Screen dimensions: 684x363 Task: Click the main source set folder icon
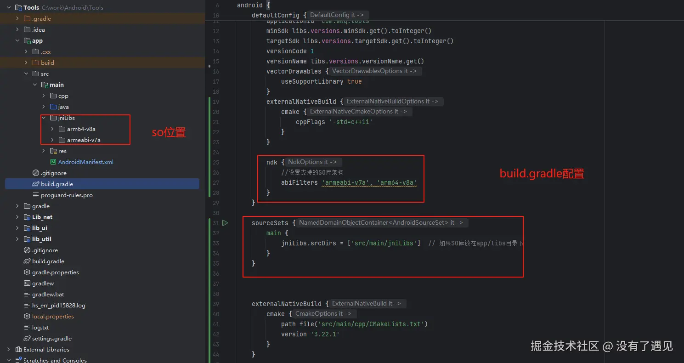pyautogui.click(x=45, y=85)
